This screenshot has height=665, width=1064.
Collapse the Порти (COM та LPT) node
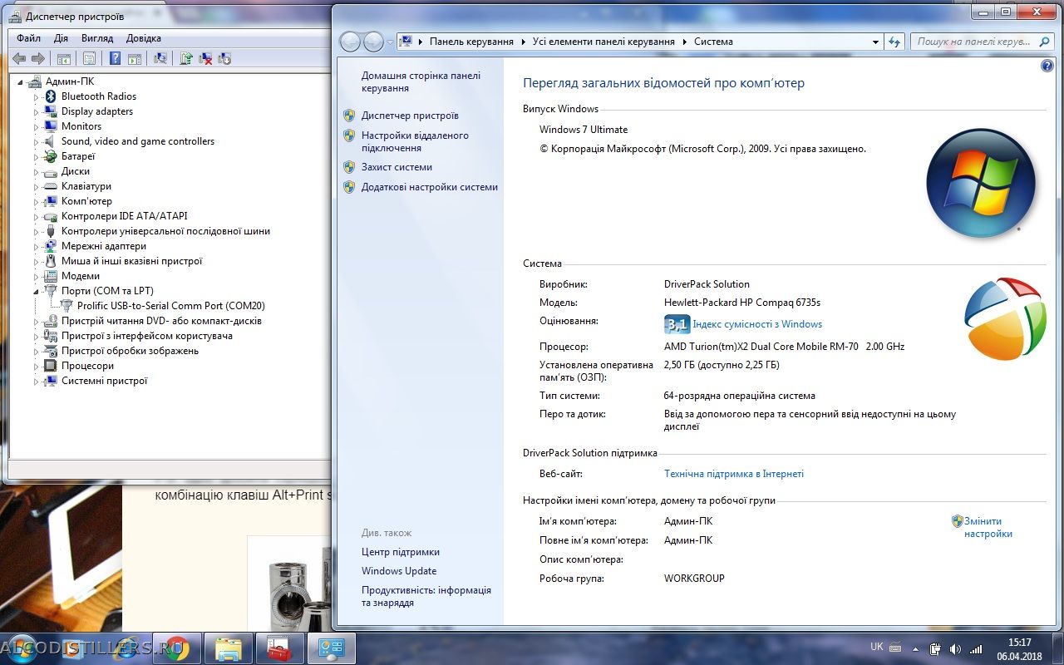point(37,291)
